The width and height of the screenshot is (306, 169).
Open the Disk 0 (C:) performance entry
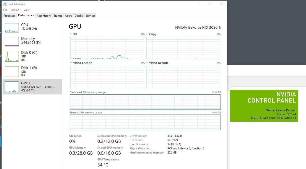pyautogui.click(x=32, y=56)
